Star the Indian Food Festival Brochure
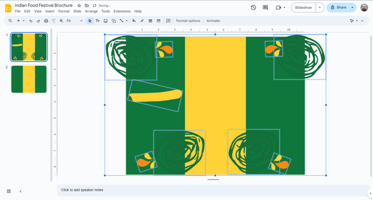This screenshot has height=200, width=373. click(79, 5)
